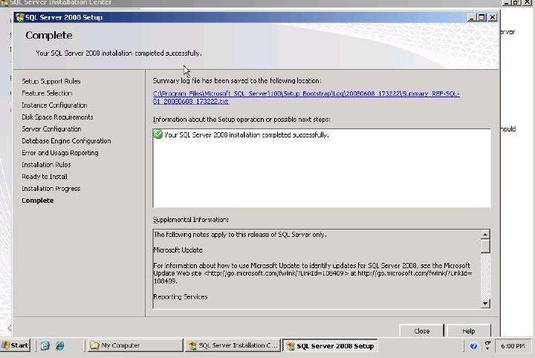Click the green success checkmark icon

pos(158,134)
